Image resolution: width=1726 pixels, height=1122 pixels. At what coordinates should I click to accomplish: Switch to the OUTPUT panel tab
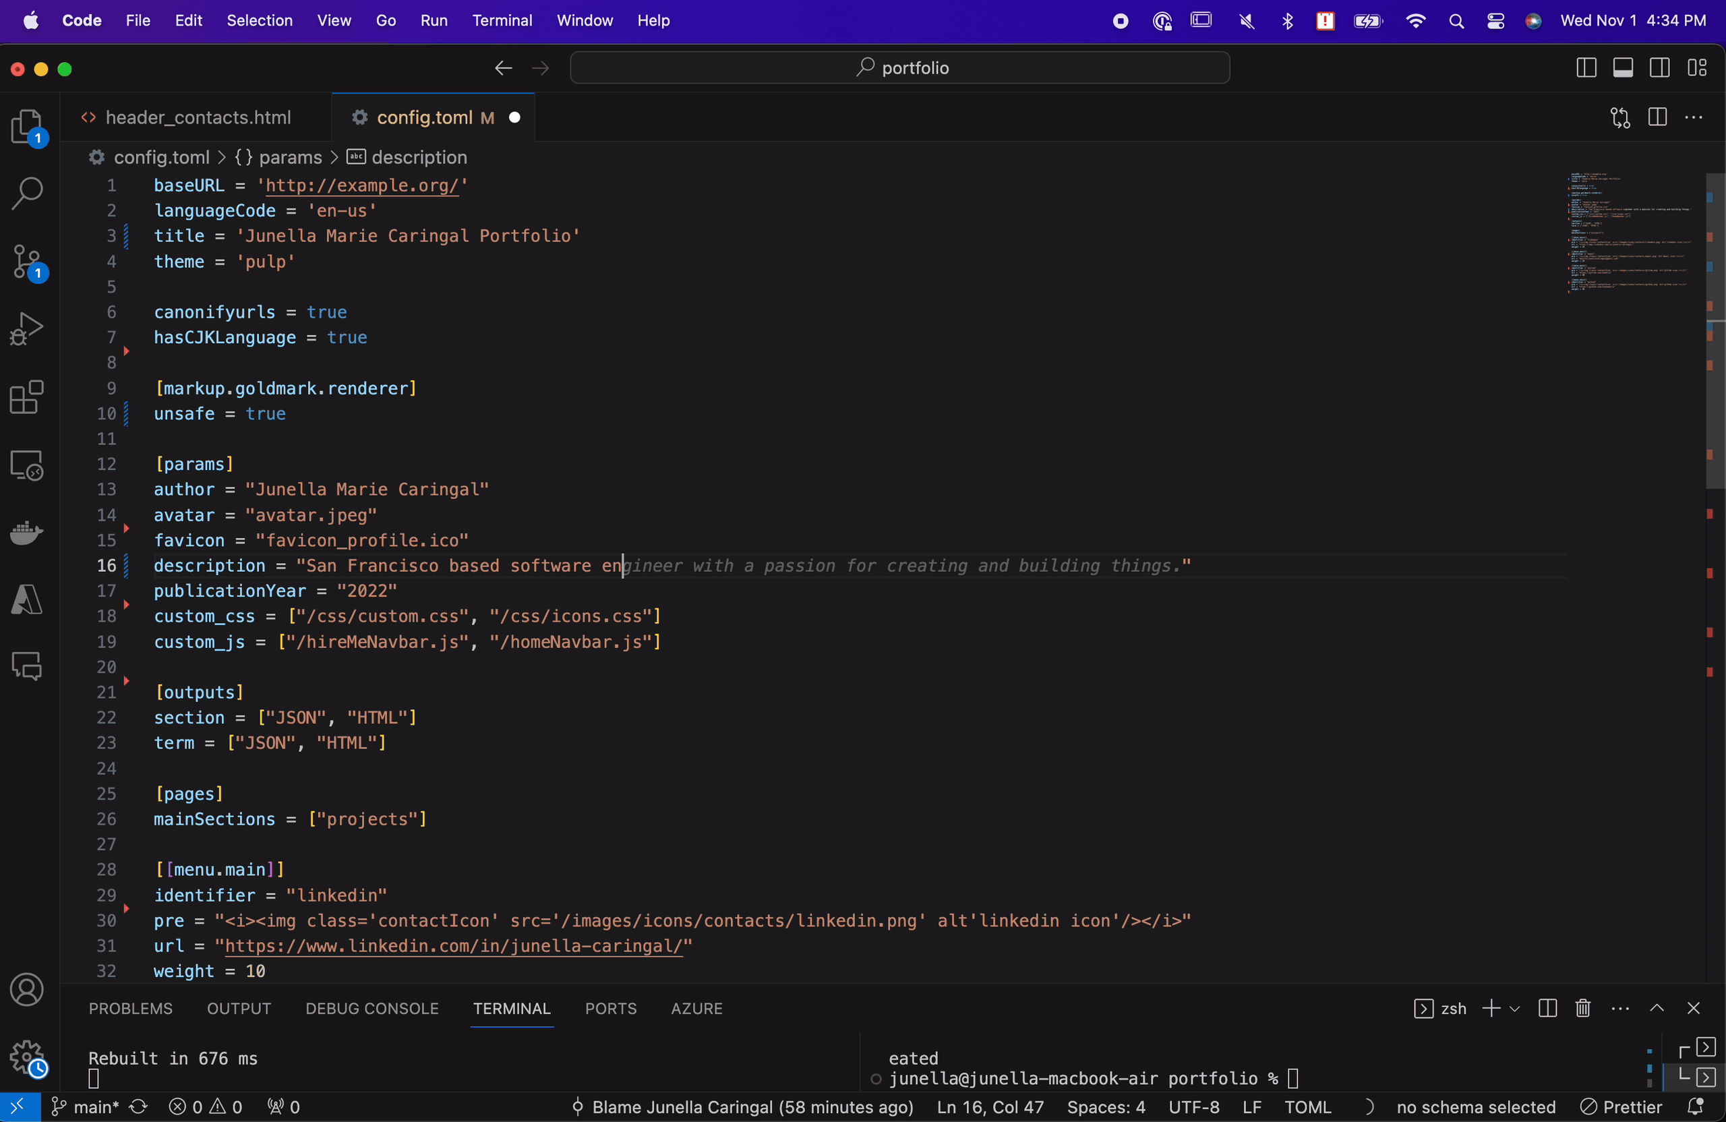tap(239, 1008)
